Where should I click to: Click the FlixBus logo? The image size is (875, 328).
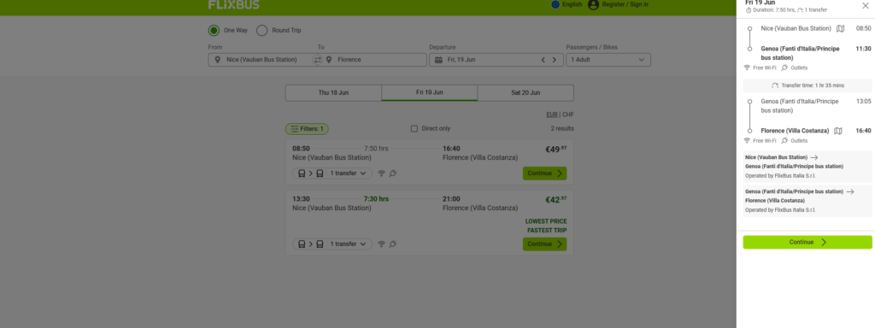234,4
